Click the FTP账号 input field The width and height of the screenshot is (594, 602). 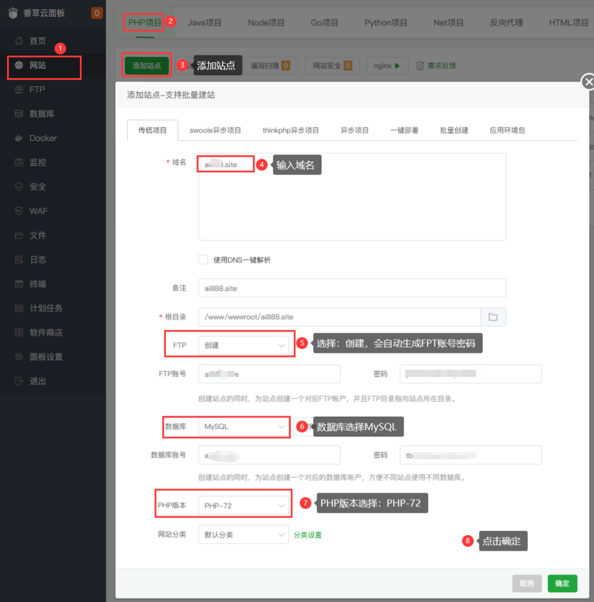click(x=269, y=374)
